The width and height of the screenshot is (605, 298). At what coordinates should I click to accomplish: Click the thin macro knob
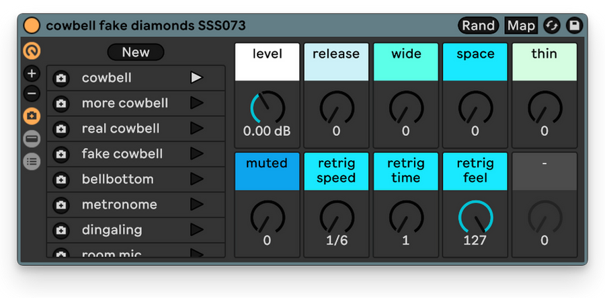pos(544,108)
